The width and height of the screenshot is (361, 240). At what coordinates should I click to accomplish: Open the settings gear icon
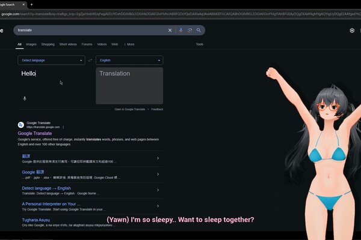tap(352, 31)
